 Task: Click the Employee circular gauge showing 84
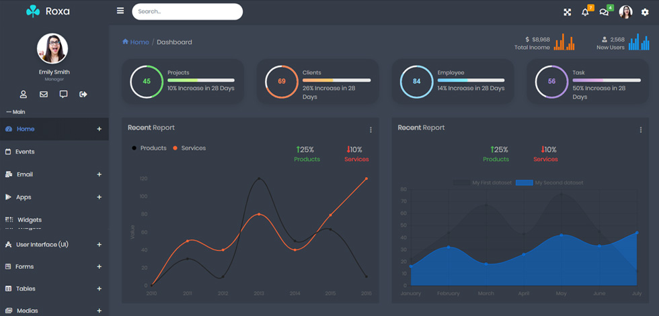pyautogui.click(x=416, y=81)
